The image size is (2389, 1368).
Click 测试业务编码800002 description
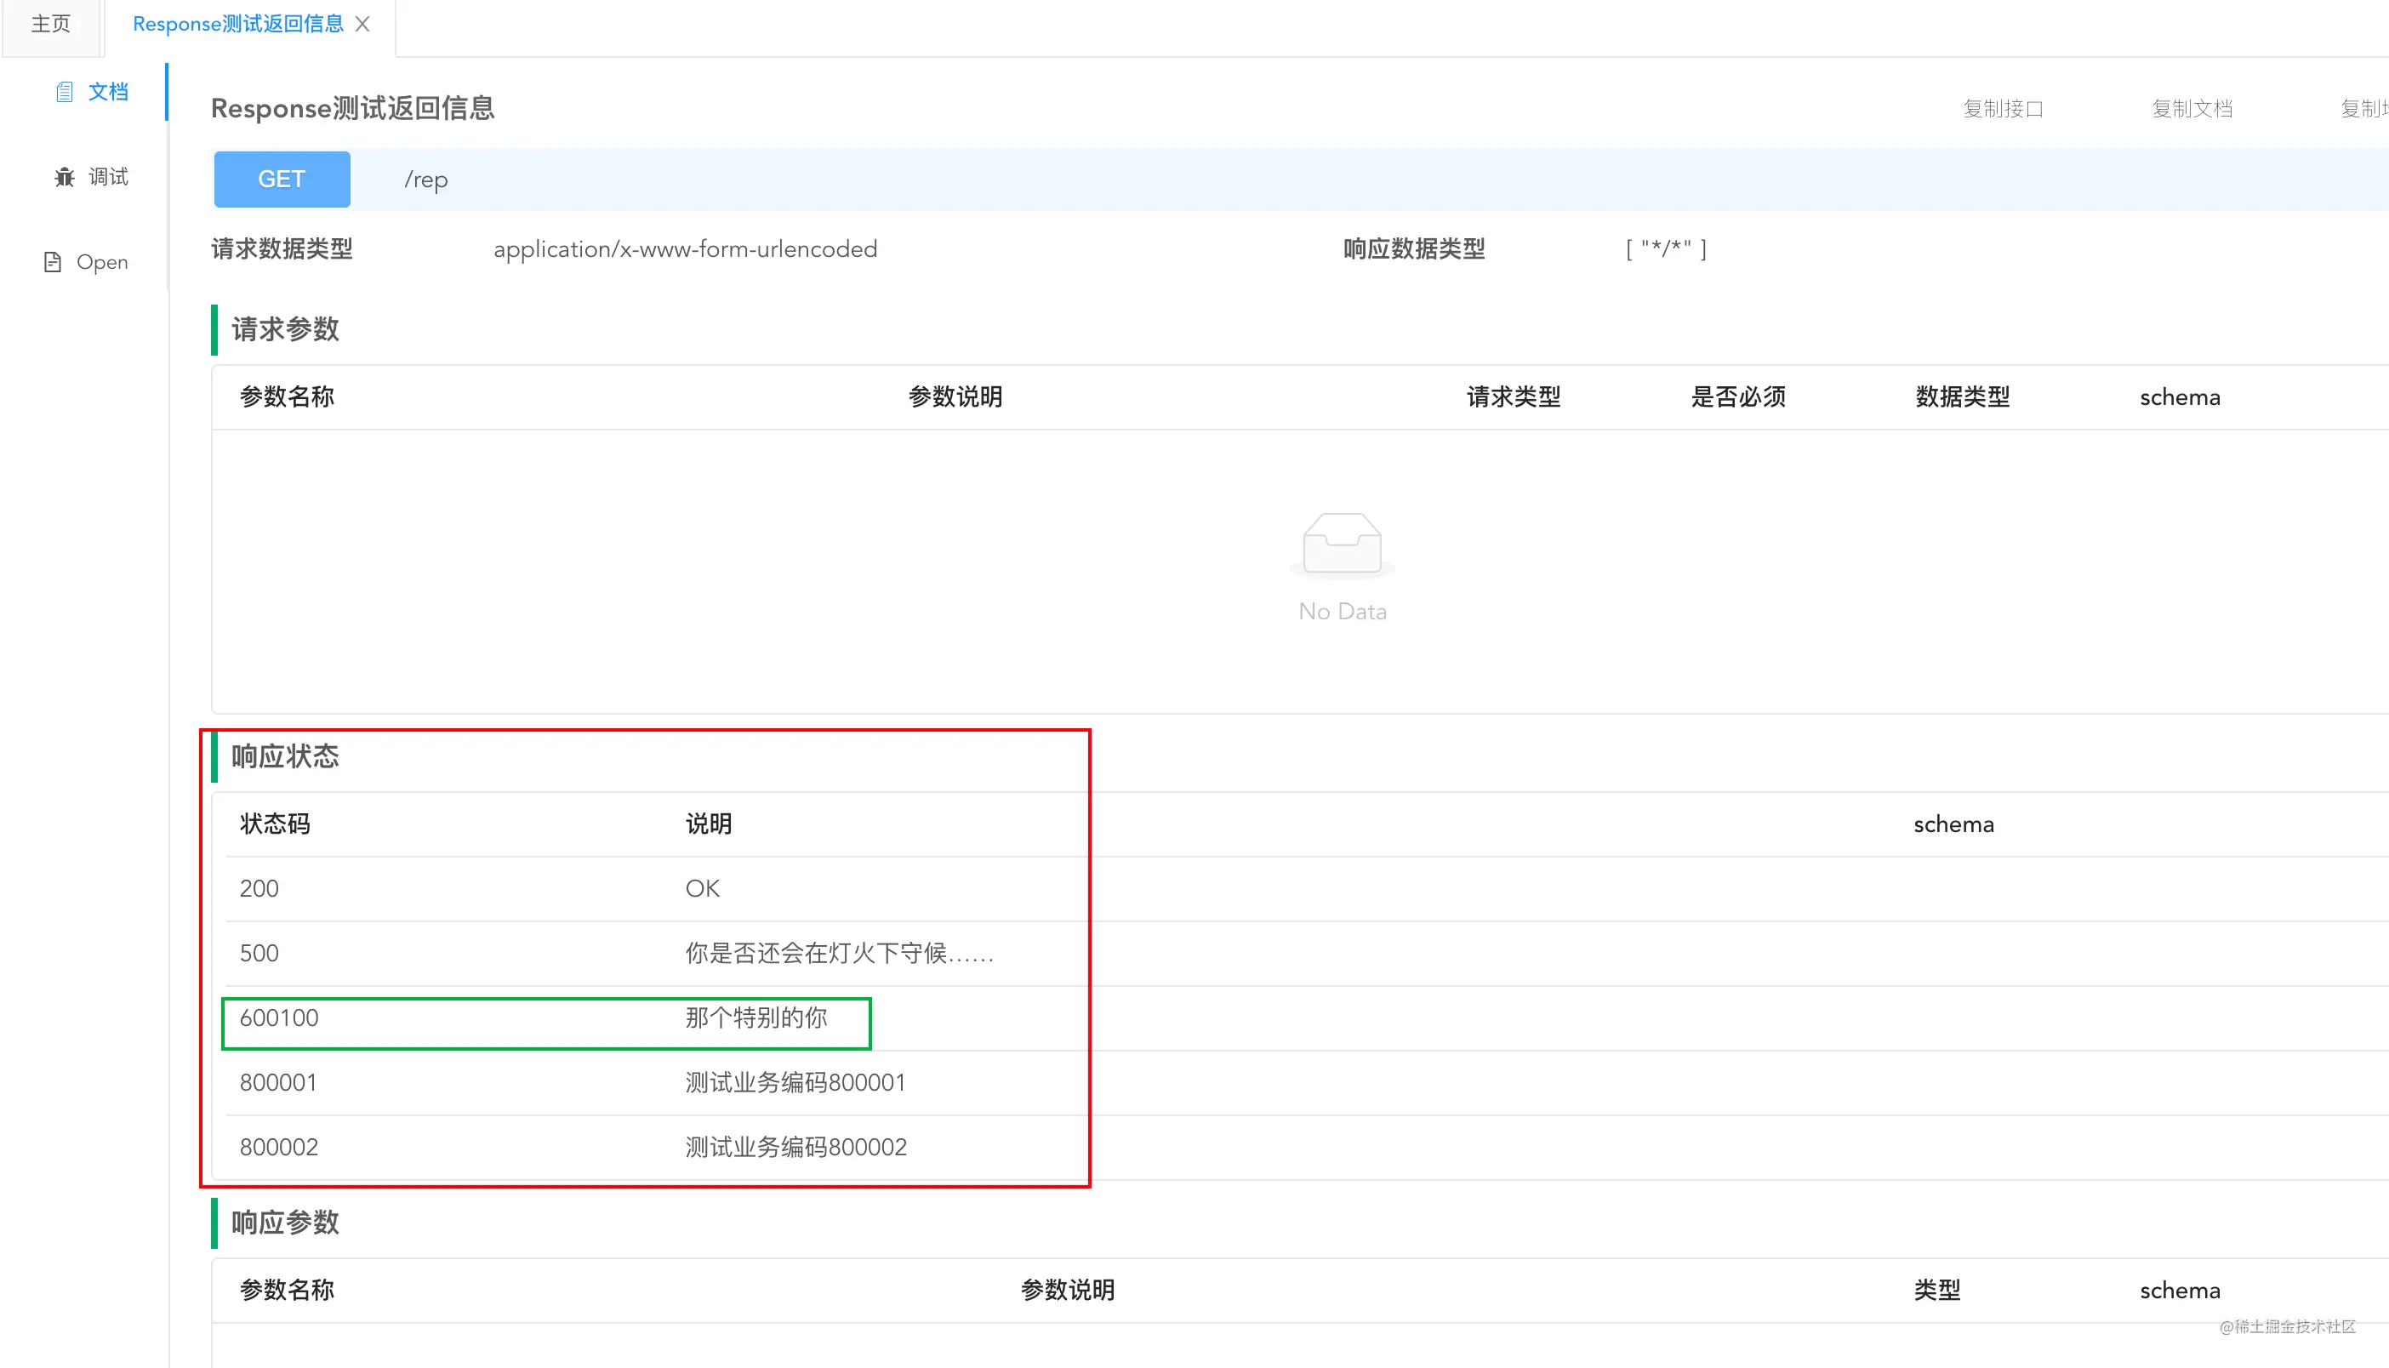point(795,1149)
